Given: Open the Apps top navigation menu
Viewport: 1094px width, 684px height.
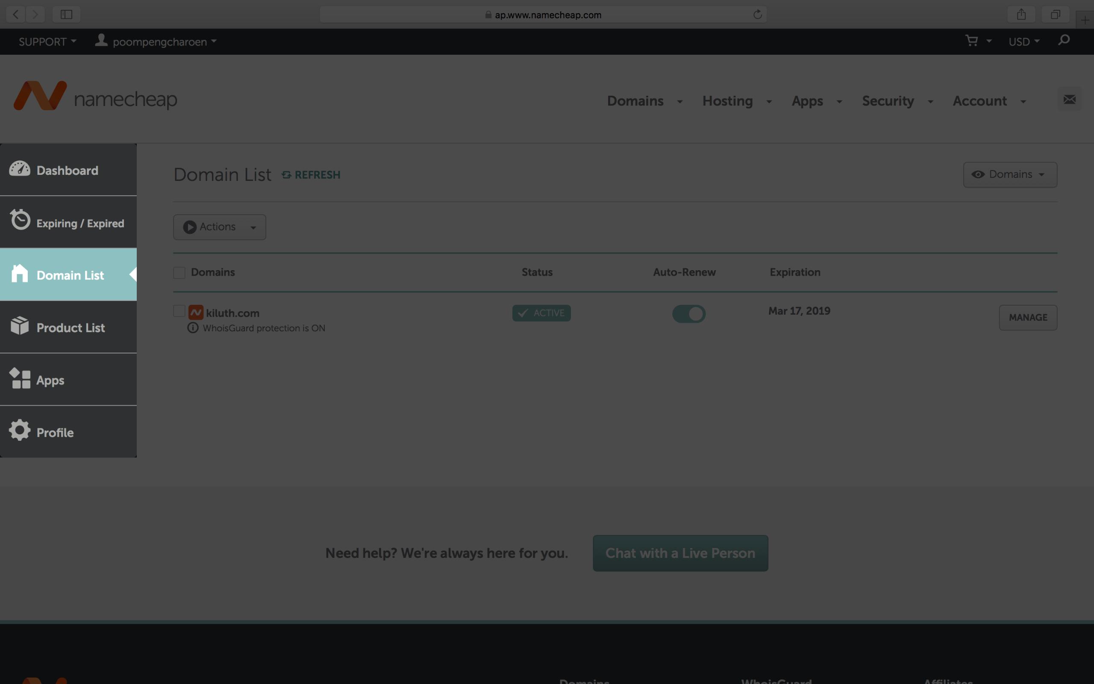Looking at the screenshot, I should 807,101.
